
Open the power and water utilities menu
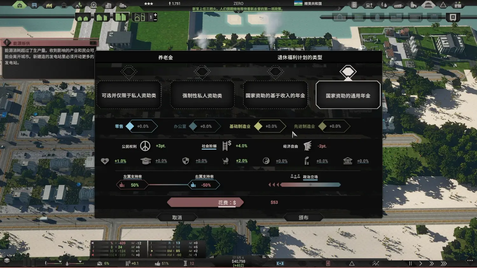(x=384, y=5)
